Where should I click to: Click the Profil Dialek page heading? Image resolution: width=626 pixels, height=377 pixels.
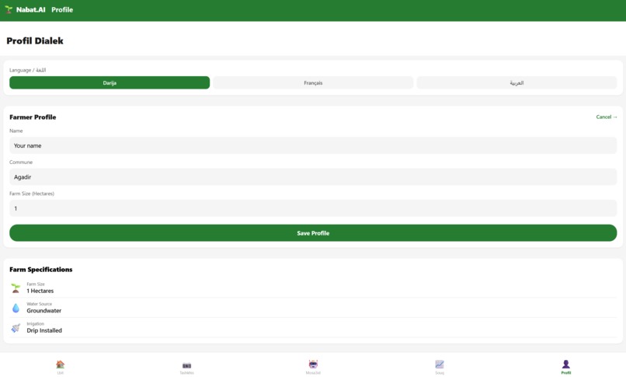[35, 40]
